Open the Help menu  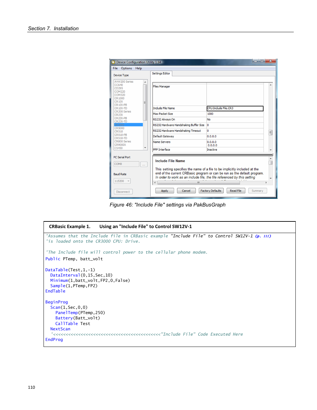(x=139, y=68)
